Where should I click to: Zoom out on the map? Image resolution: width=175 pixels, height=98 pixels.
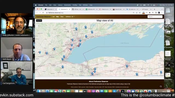pyautogui.click(x=37, y=27)
